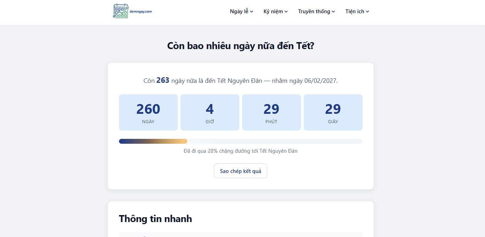
Task: Click the Sao chép kết quả button
Action: click(240, 171)
